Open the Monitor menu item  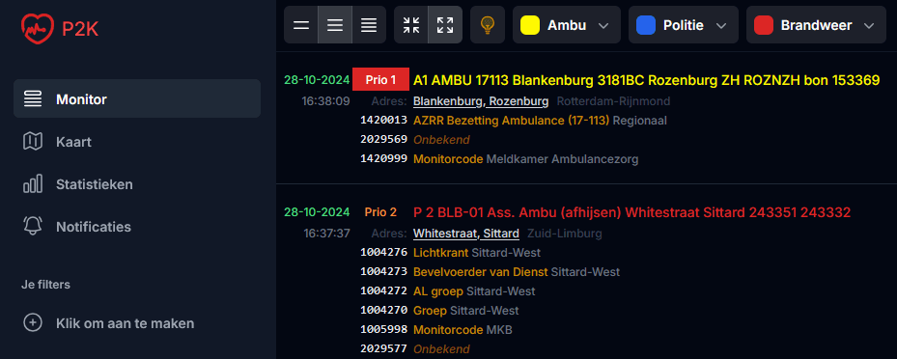[137, 98]
